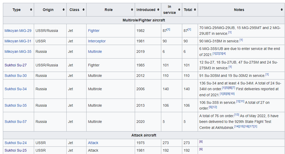Follow the Interceptor role link
Viewport: 285px width, 154px height.
coord(97,41)
